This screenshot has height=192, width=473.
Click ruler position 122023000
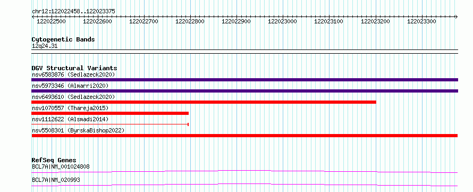(x=282, y=21)
